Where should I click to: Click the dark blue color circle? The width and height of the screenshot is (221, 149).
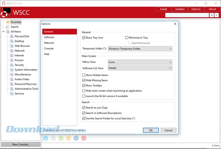point(76,138)
